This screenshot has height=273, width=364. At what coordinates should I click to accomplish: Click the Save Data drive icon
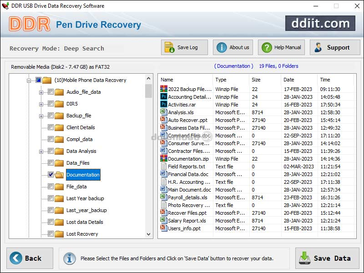tap(304, 258)
